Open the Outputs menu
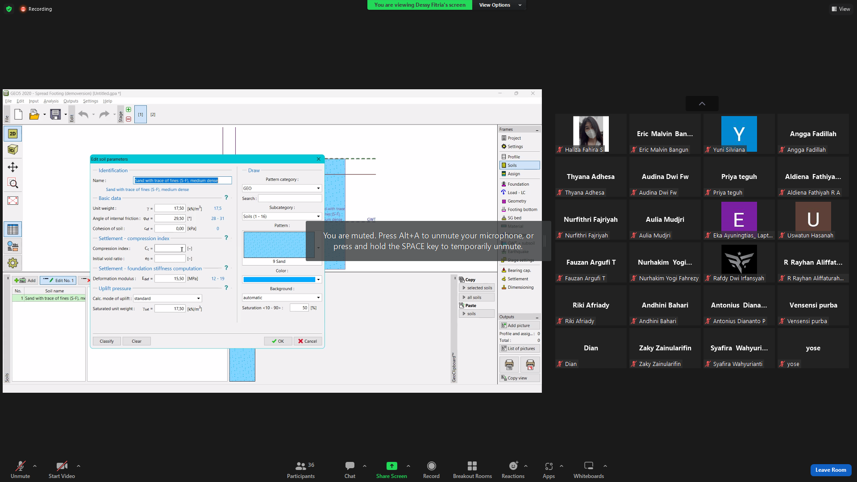Screen dimensions: 857x482 click(71, 101)
